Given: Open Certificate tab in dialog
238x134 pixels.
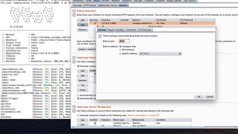Looking at the screenshot, I should click(131, 30).
